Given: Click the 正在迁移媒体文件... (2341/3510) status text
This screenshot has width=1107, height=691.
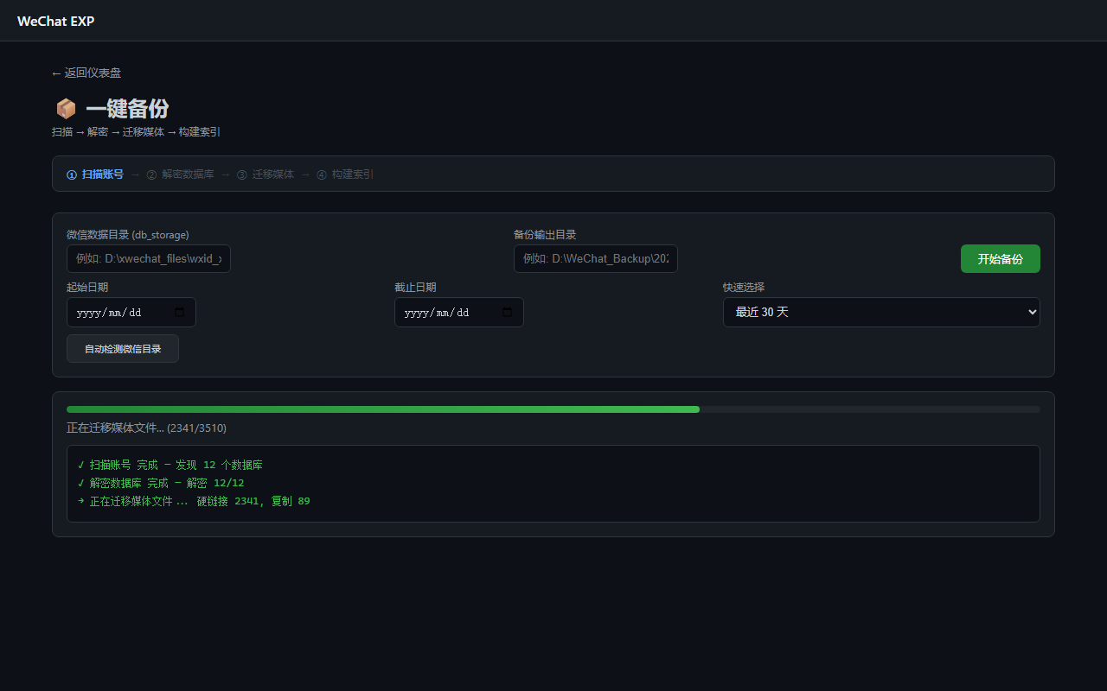Looking at the screenshot, I should (147, 428).
